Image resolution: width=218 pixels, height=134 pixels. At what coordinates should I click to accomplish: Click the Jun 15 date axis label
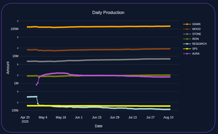pyautogui.click(x=97, y=117)
